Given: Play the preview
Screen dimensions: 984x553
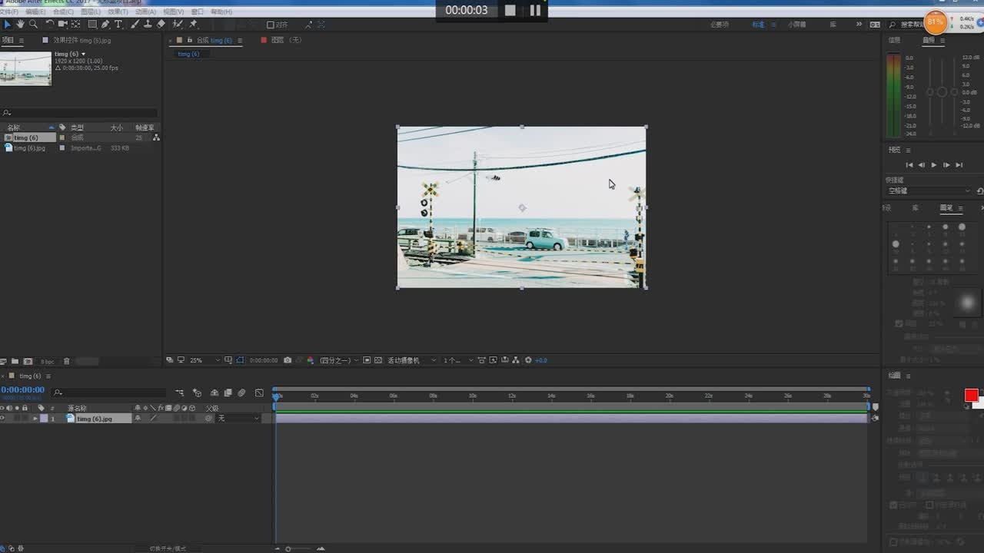Looking at the screenshot, I should (x=934, y=165).
